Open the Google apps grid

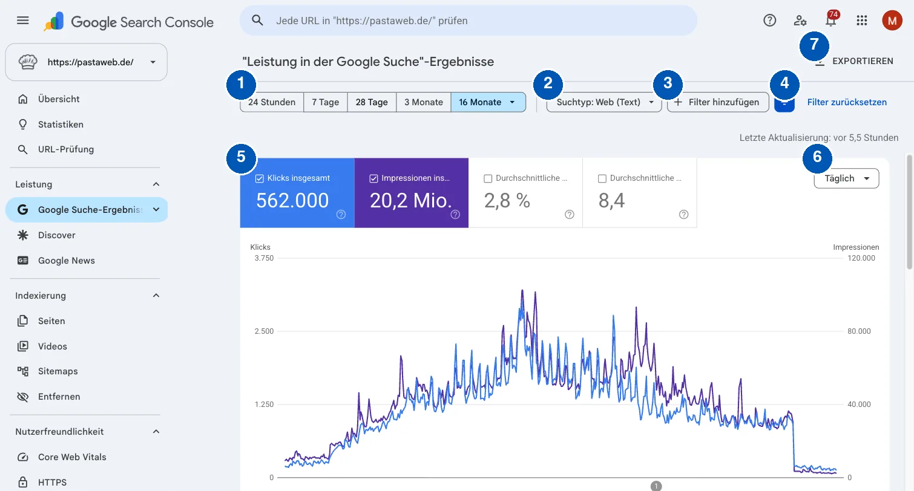pos(862,21)
